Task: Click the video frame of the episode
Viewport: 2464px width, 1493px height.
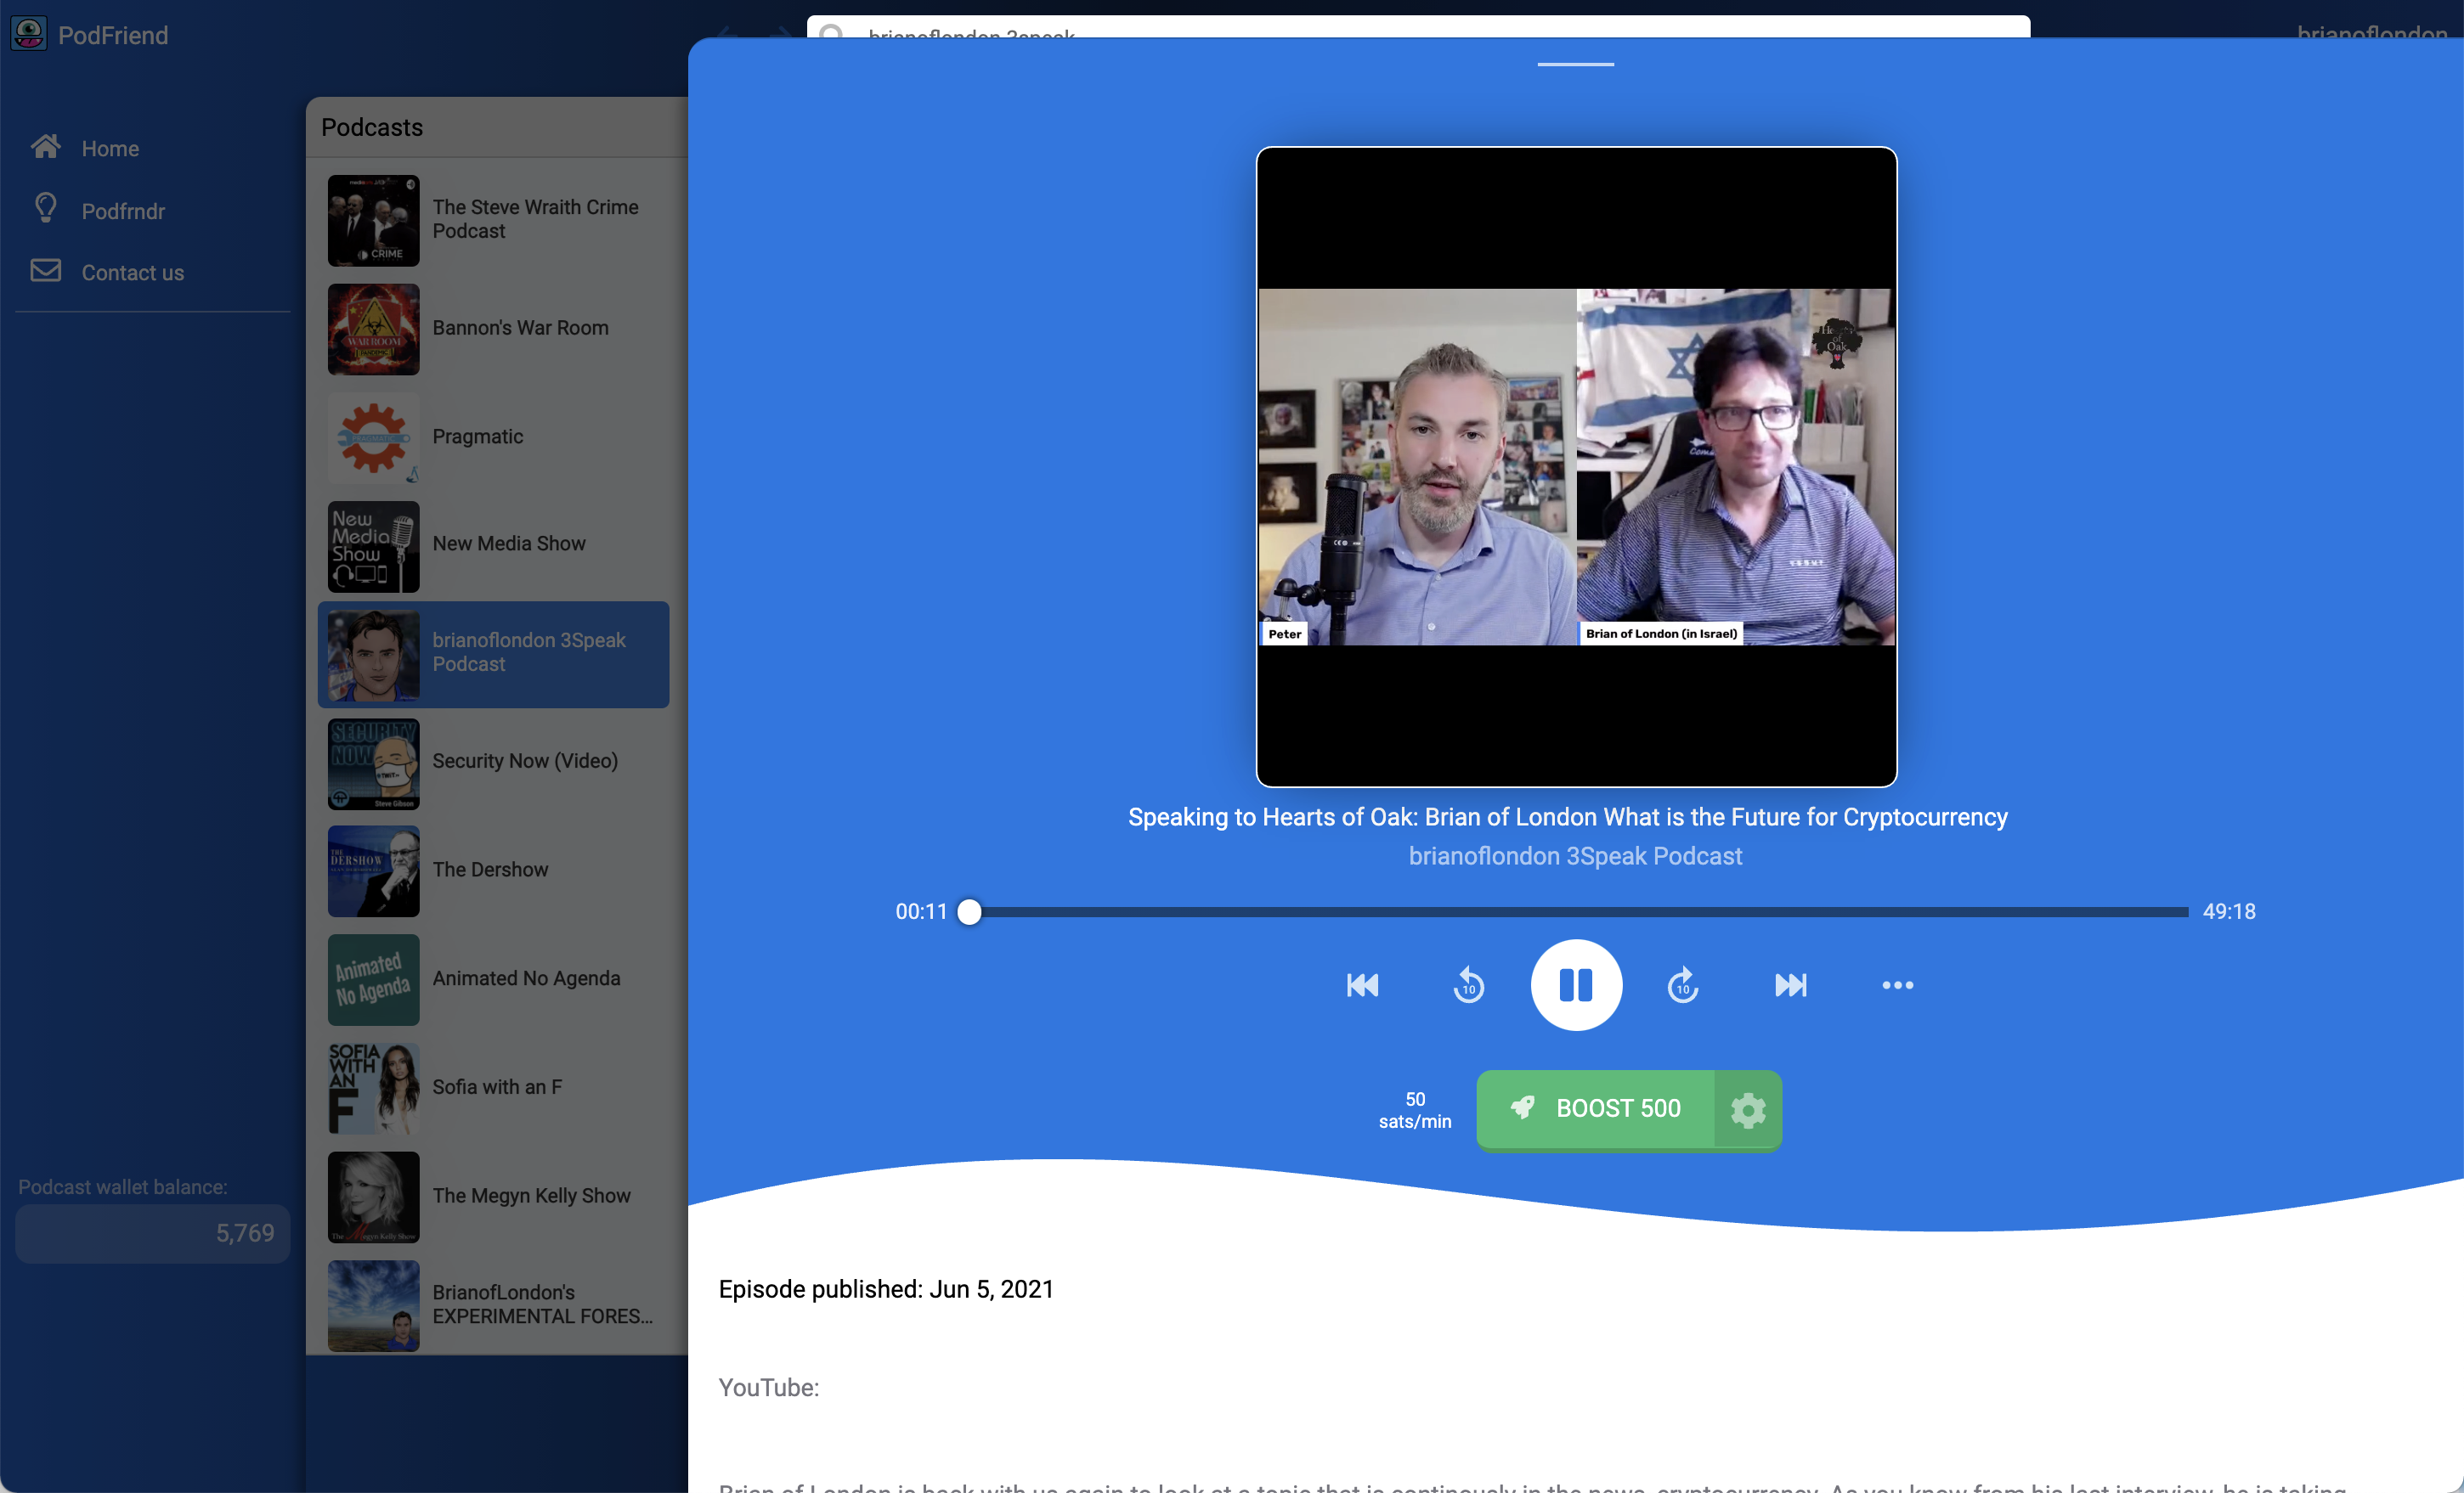Action: [x=1576, y=467]
